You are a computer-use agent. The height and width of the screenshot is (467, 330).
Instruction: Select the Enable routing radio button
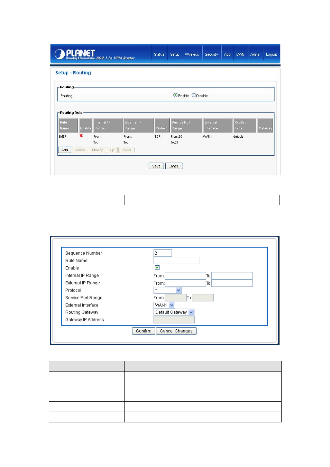(175, 95)
